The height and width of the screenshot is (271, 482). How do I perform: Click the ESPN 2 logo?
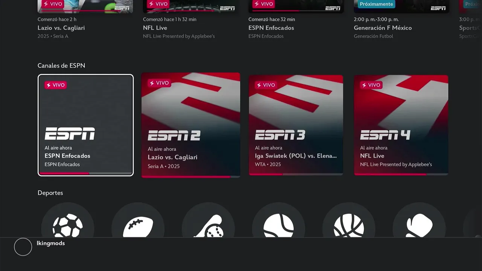tap(174, 135)
